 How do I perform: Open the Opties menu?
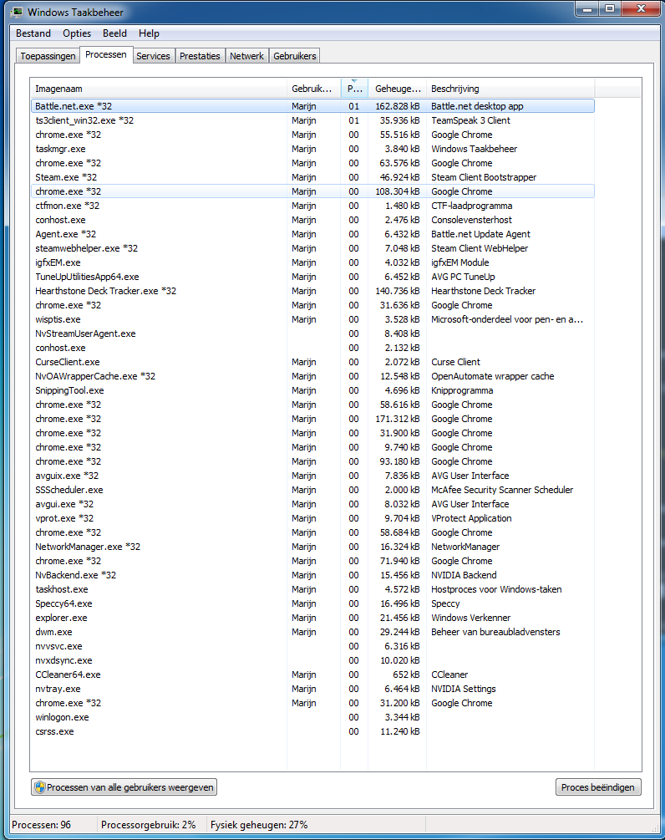tap(77, 33)
